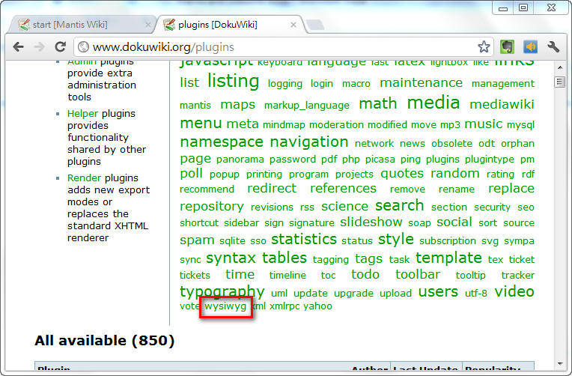572x376 pixels.
Task: Open the maps tag
Action: pos(237,105)
